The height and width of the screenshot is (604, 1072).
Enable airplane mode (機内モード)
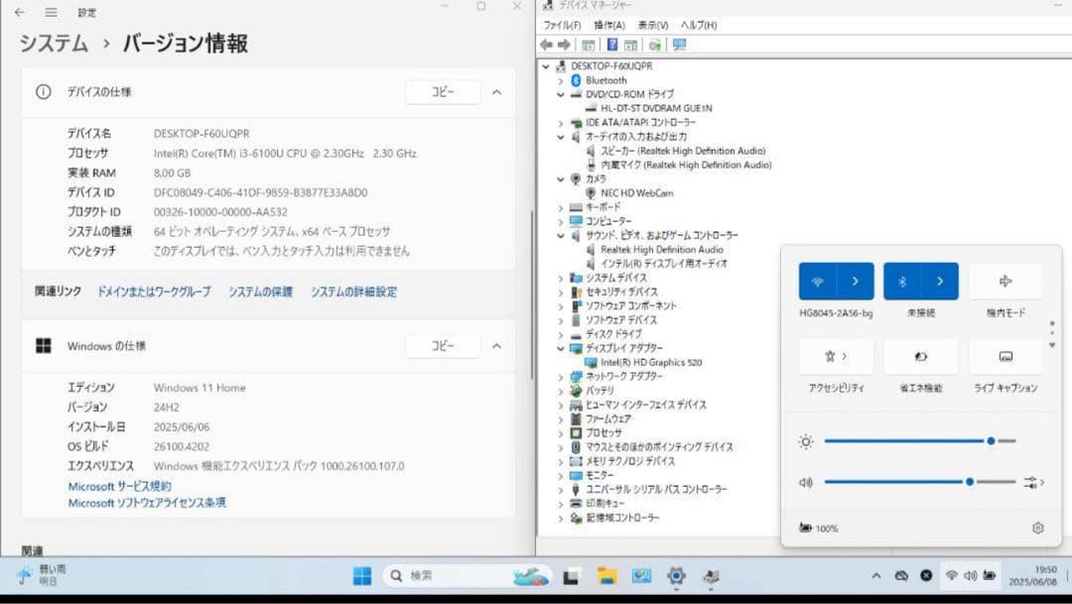pyautogui.click(x=1005, y=281)
